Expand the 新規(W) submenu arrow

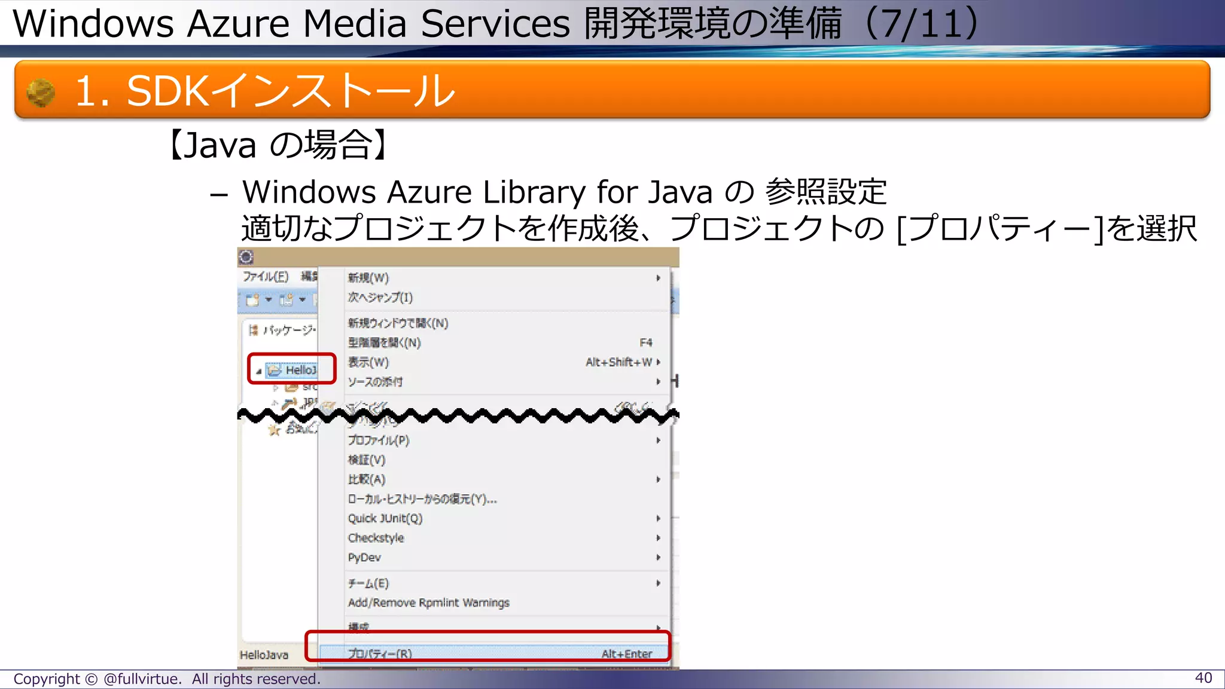(x=658, y=278)
